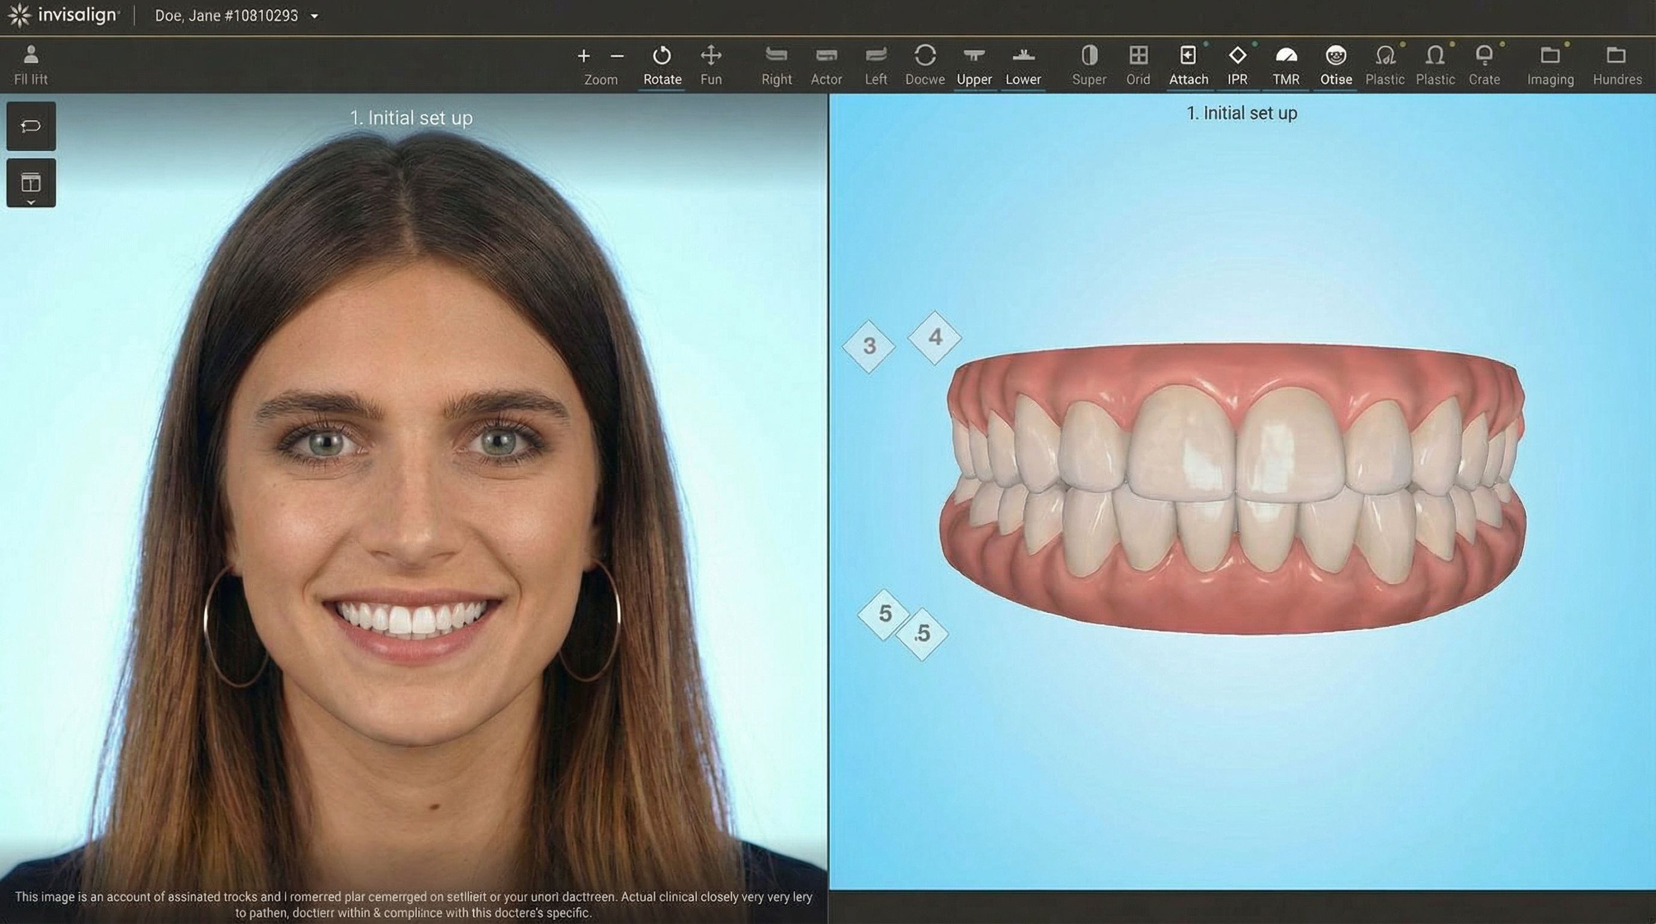Click the zoom out minus icon
Image resolution: width=1656 pixels, height=924 pixels.
click(617, 57)
